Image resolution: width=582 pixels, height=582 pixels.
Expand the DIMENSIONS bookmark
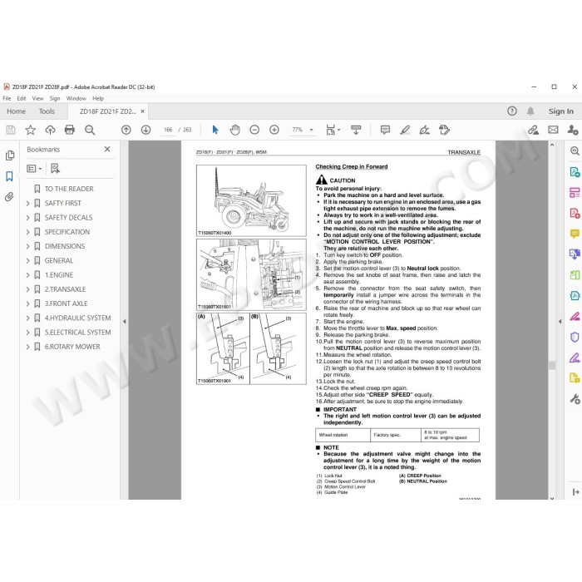coord(27,246)
